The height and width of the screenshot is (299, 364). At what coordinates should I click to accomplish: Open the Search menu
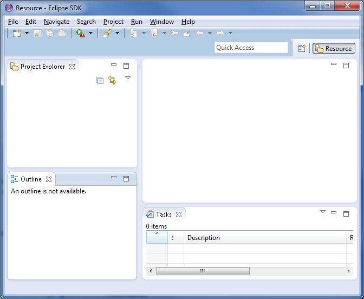pyautogui.click(x=86, y=22)
